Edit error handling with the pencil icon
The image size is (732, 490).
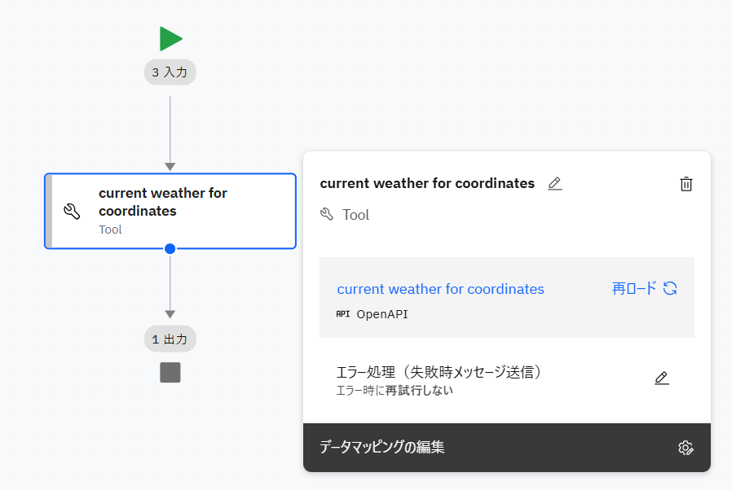[x=661, y=378]
